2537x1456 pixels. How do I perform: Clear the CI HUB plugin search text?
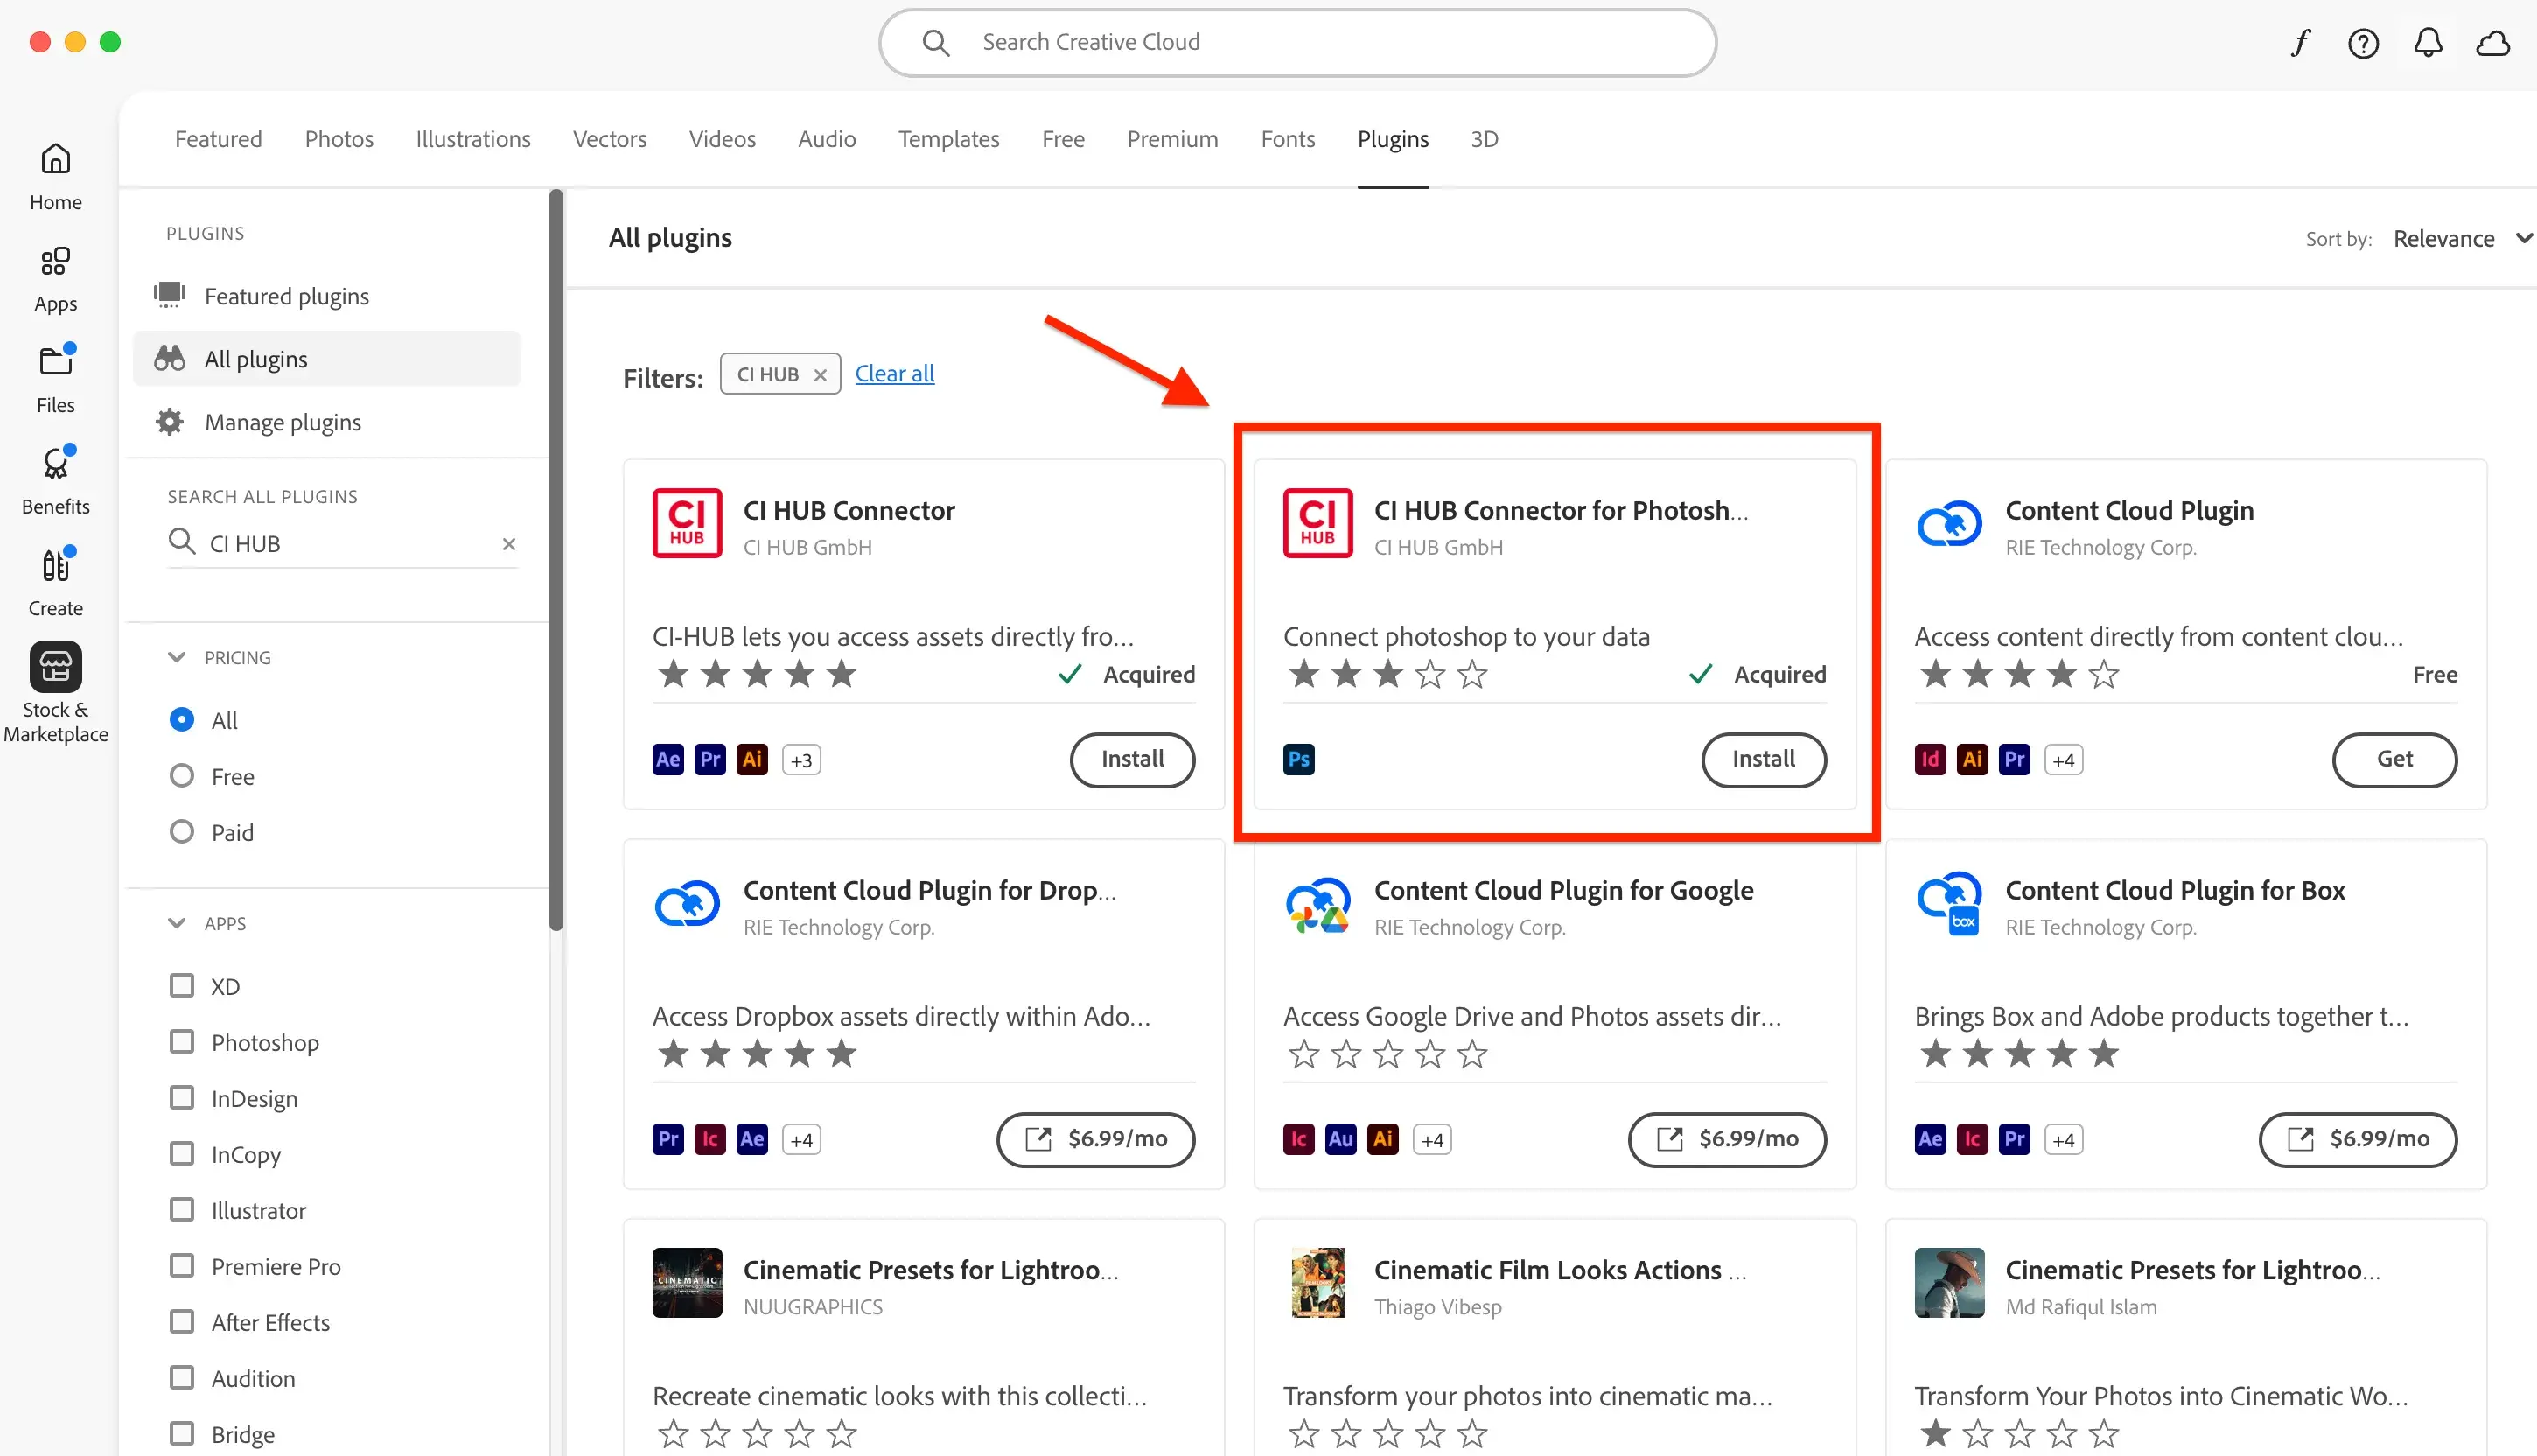509,544
